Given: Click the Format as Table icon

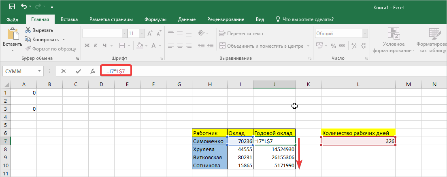Looking at the screenshot, I should pyautogui.click(x=433, y=40).
